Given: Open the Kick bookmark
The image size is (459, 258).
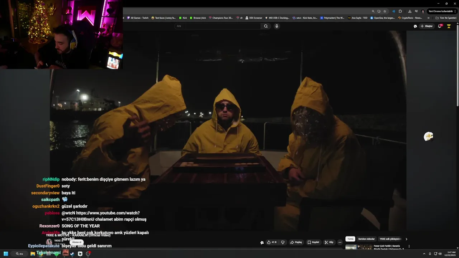Looking at the screenshot, I should click(x=183, y=18).
